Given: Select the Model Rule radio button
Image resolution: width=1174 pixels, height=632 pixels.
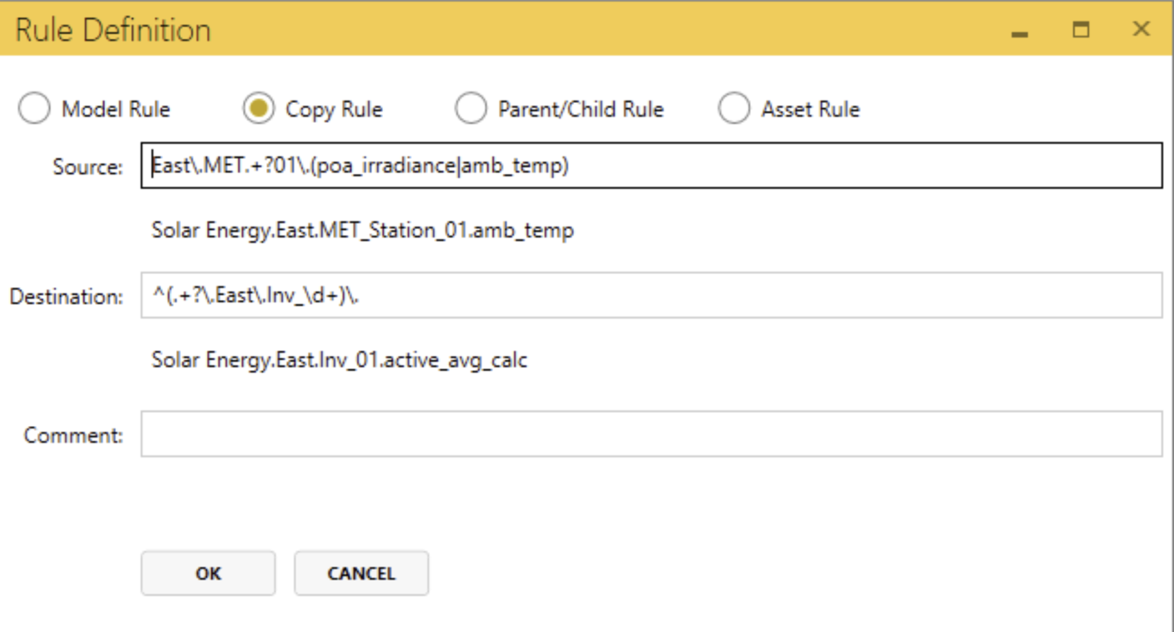Looking at the screenshot, I should (x=34, y=108).
